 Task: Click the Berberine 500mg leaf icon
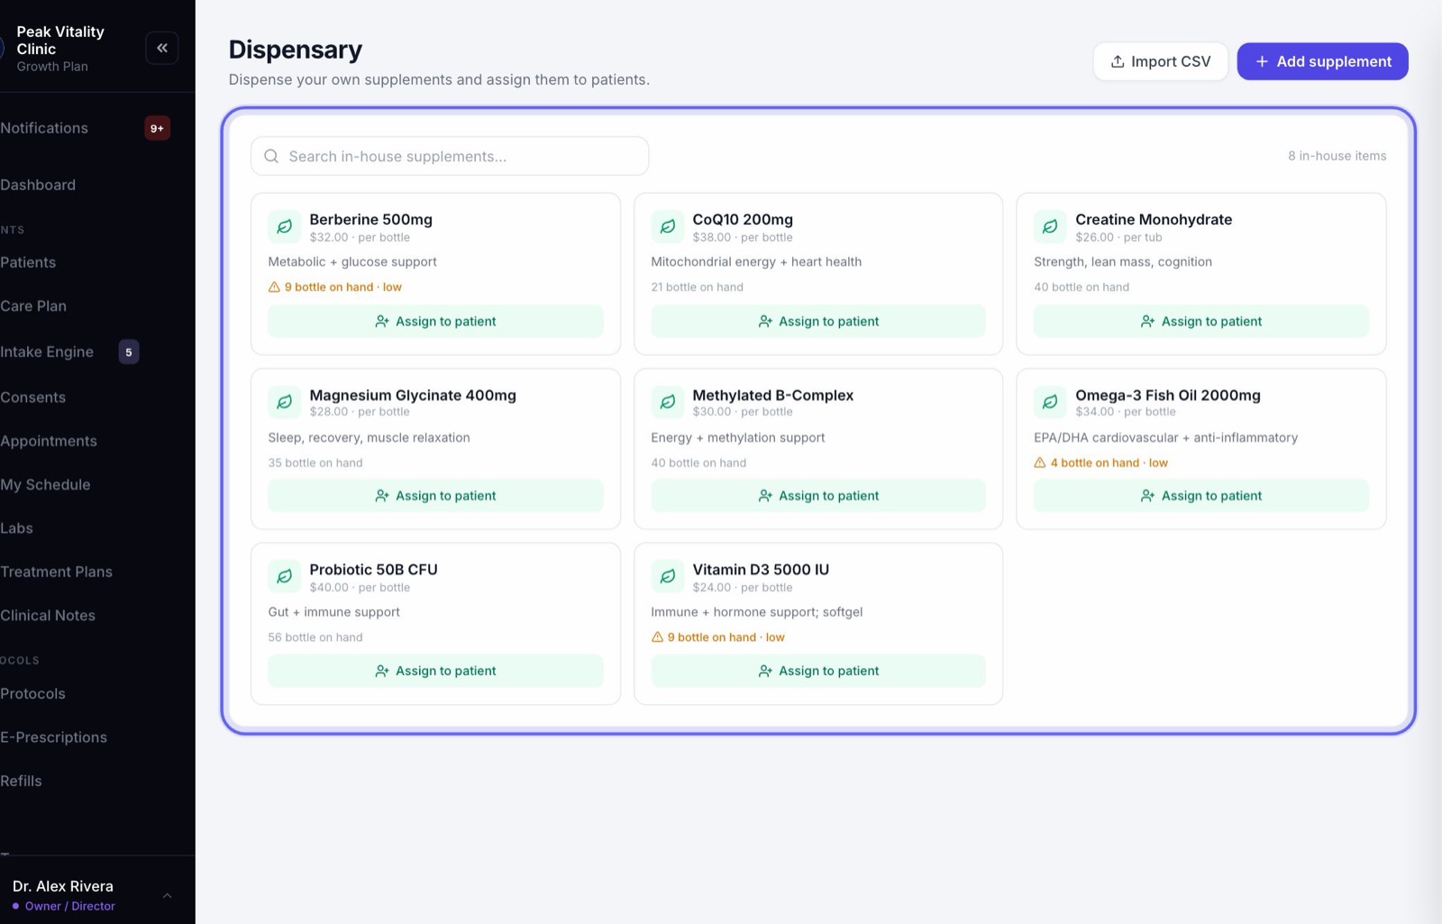tap(285, 226)
